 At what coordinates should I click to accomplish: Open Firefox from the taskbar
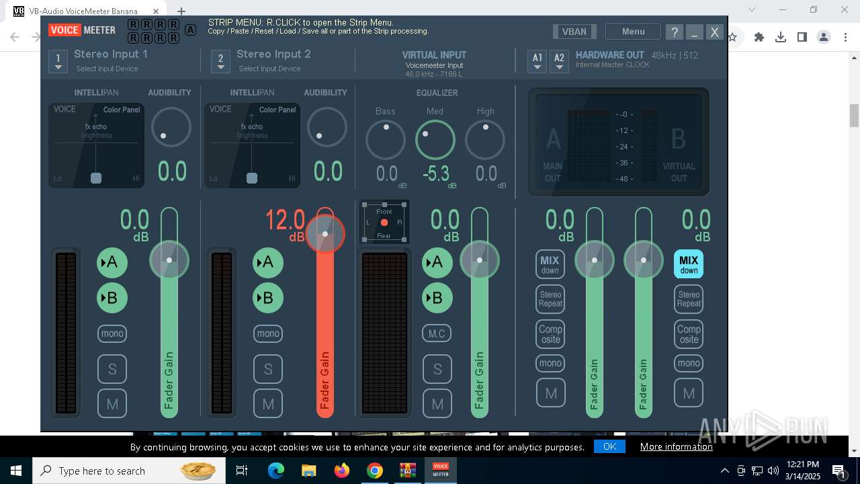point(342,471)
